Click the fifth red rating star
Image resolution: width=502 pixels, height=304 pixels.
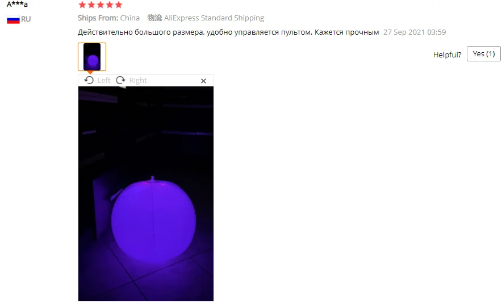[119, 5]
